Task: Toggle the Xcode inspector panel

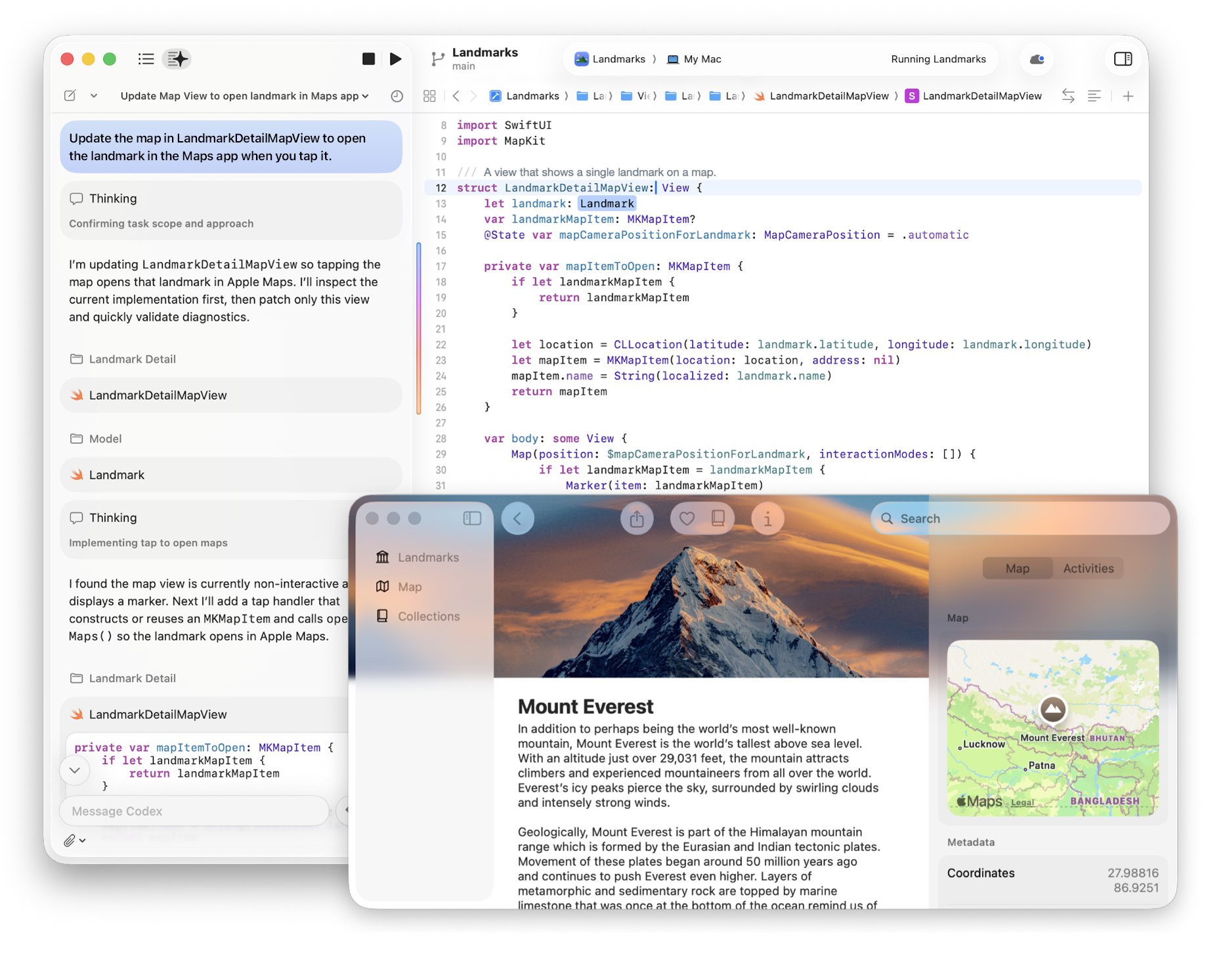Action: (1123, 59)
